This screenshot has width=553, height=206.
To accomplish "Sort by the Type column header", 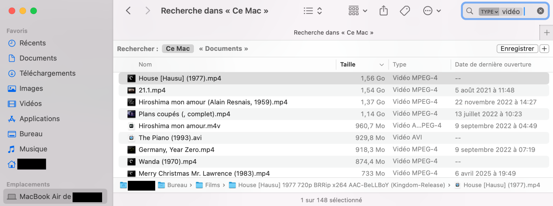I will pyautogui.click(x=399, y=64).
